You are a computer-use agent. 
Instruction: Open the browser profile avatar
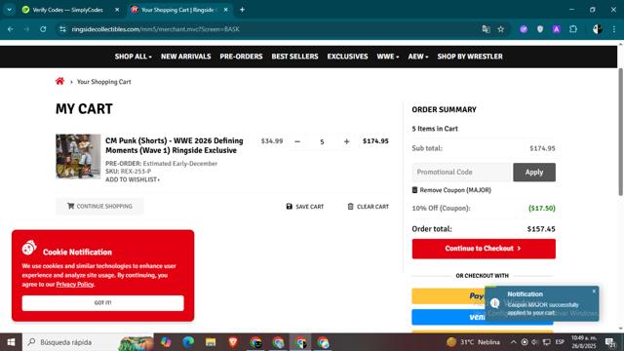[597, 29]
